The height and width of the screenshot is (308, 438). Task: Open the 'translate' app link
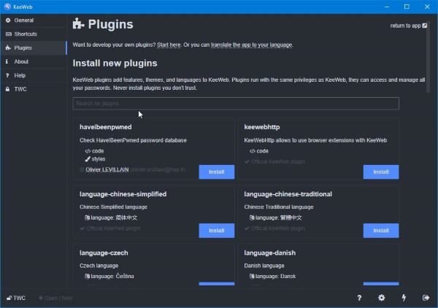point(226,45)
